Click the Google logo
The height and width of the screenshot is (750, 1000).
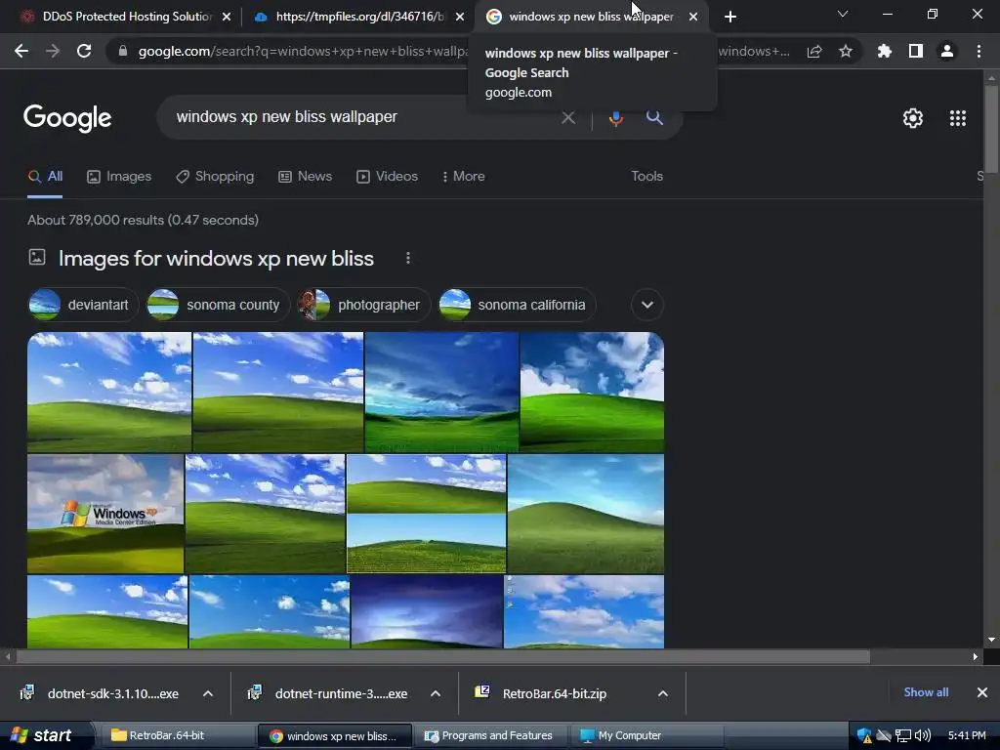click(x=67, y=118)
